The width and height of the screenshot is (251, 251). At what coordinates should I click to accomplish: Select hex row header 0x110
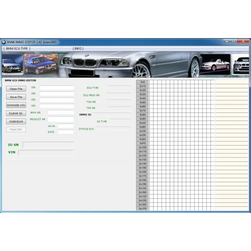(143, 152)
